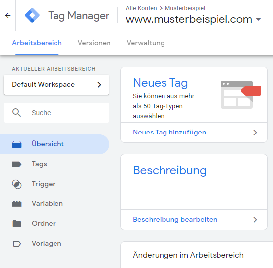Click the Vorlagen template outline icon
Viewport: 273px width, 268px height.
coord(17,244)
